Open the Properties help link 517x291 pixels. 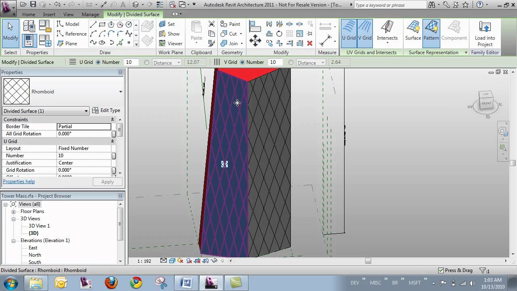pyautogui.click(x=19, y=181)
